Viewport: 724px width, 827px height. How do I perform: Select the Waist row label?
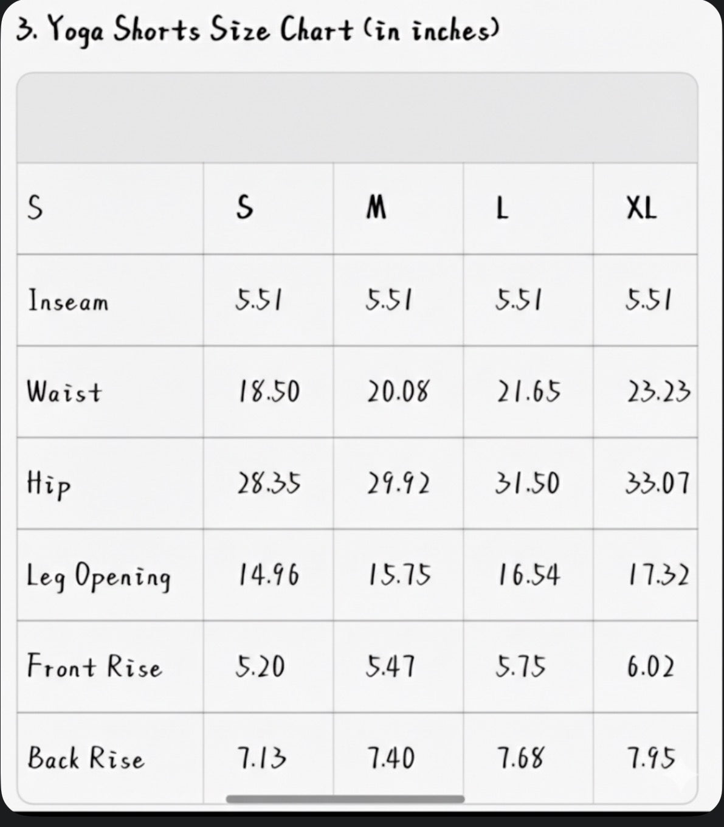pyautogui.click(x=64, y=392)
